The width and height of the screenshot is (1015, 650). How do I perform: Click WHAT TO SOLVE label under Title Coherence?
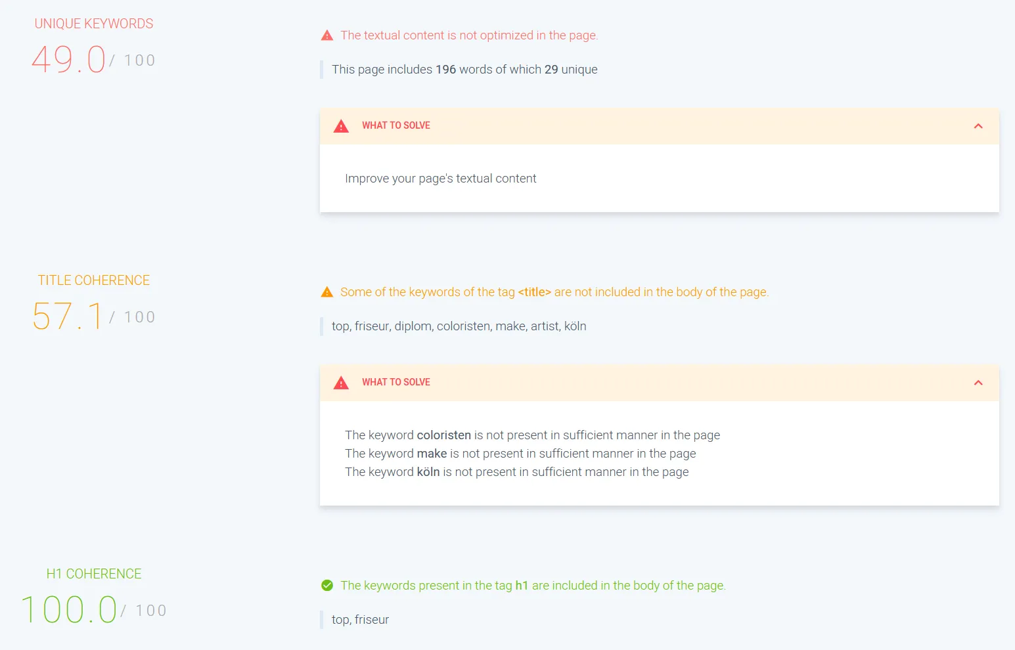[396, 382]
